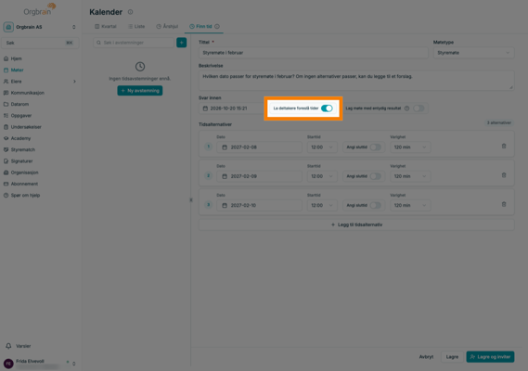Viewport: 528px width, 371px height.
Task: Open Starttid dropdown for alternative 1
Action: (x=322, y=147)
